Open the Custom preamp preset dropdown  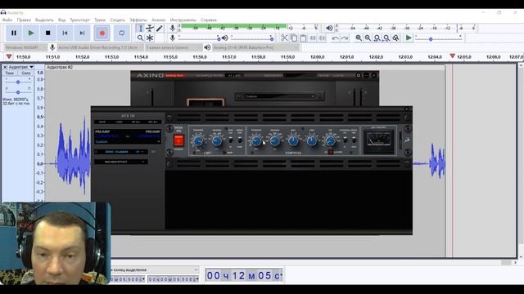[128, 141]
